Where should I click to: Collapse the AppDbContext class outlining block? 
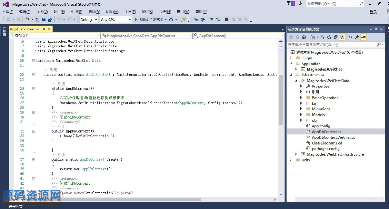[x=34, y=75]
